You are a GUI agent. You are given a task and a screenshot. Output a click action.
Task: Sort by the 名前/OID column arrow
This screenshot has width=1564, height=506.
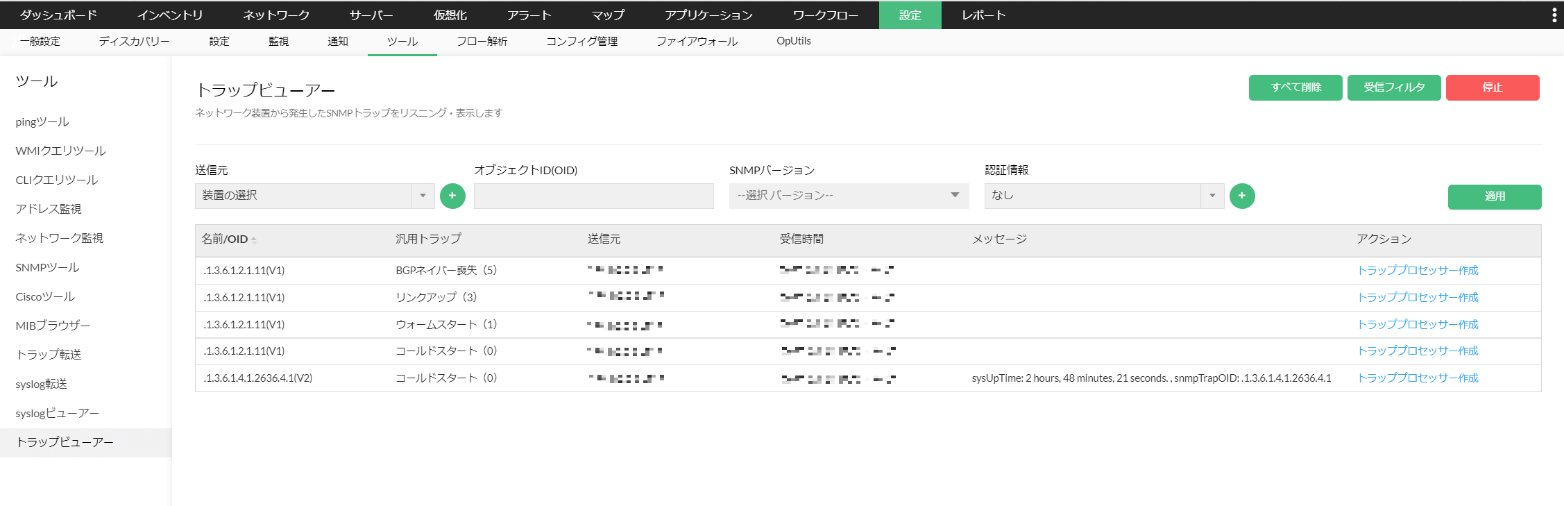254,239
